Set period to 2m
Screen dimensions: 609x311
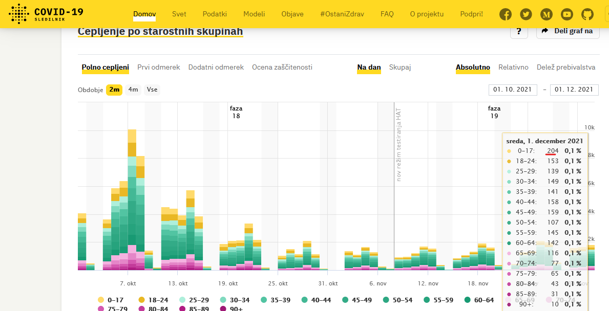click(114, 90)
